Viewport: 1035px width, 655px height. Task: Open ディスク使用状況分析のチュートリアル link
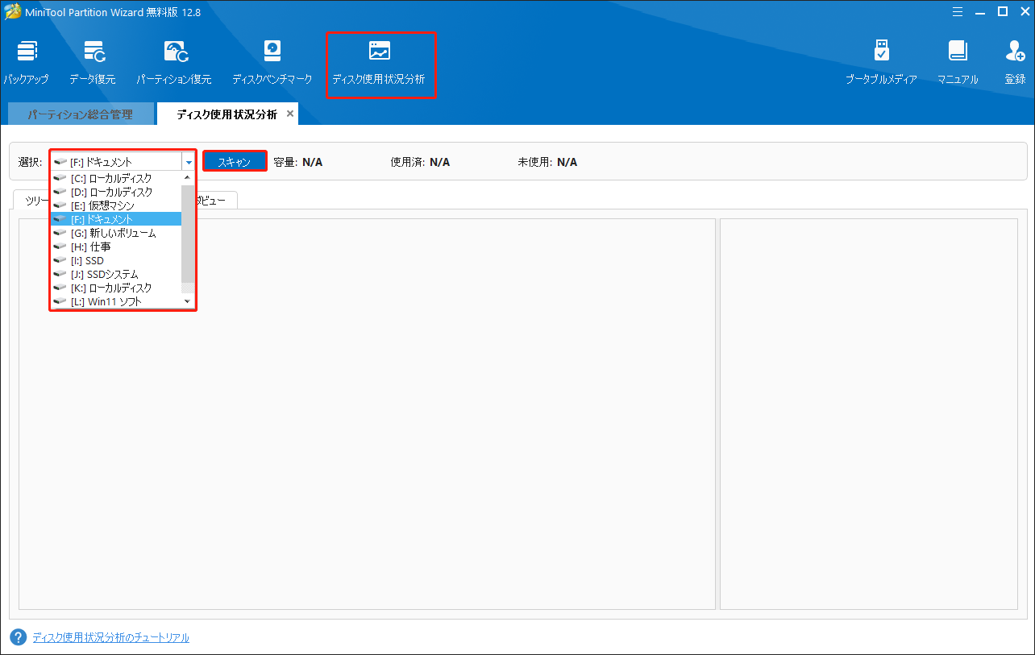pyautogui.click(x=110, y=637)
